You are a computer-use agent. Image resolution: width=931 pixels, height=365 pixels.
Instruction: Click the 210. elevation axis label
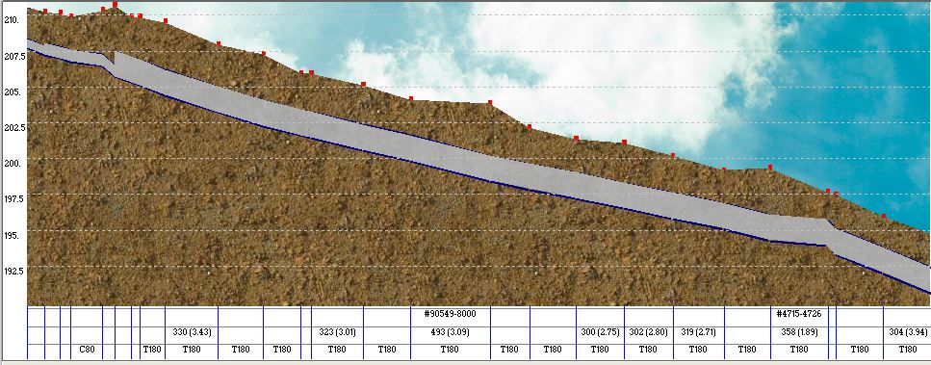click(x=12, y=19)
